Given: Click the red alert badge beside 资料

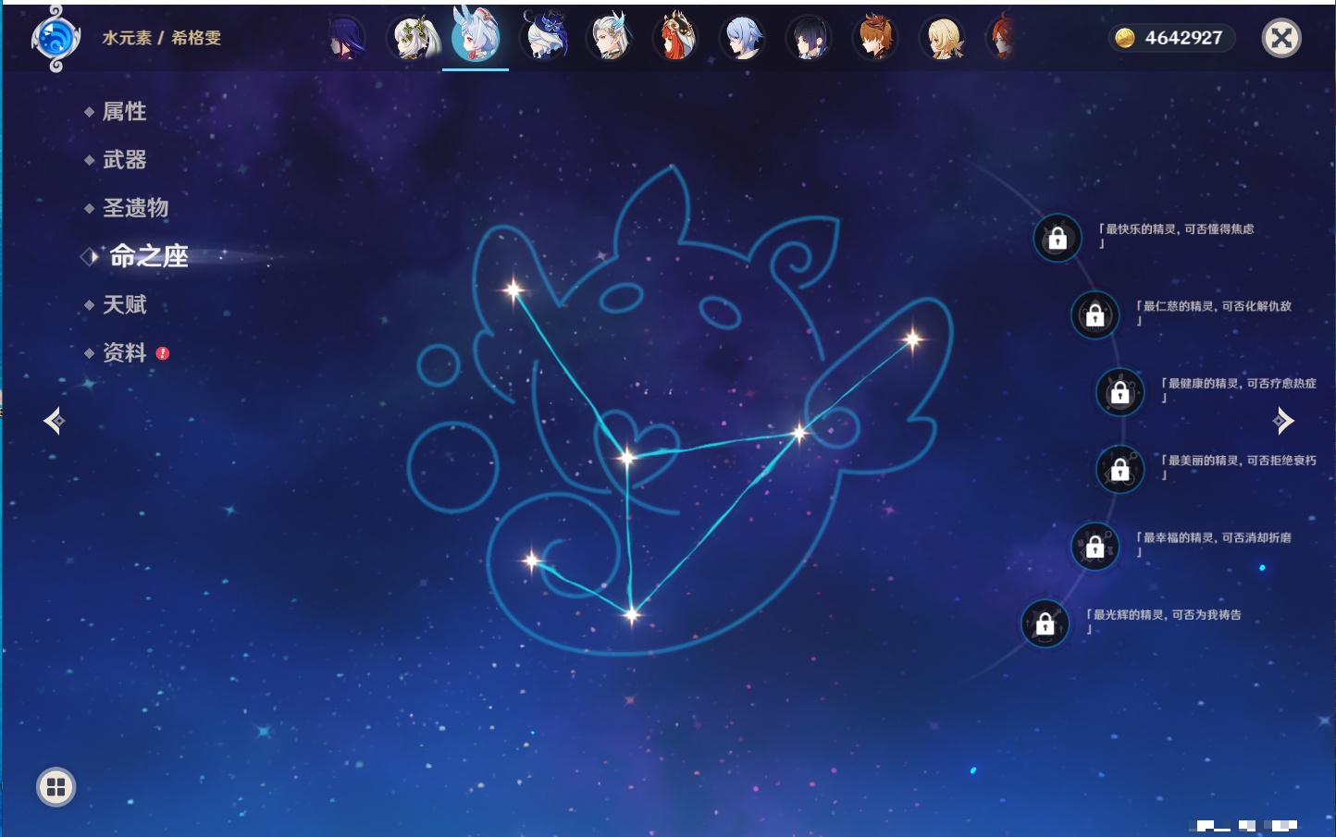Looking at the screenshot, I should tap(163, 353).
